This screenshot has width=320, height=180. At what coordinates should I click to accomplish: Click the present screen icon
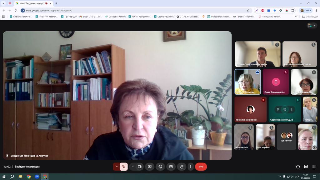(150, 167)
